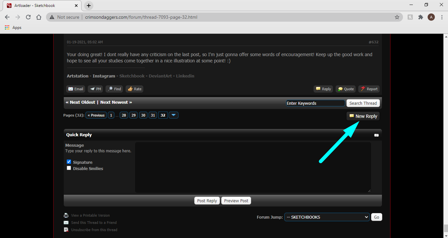Viewport: 448px width, 238px height.
Task: Click inside the quick reply message box
Action: coord(253,167)
